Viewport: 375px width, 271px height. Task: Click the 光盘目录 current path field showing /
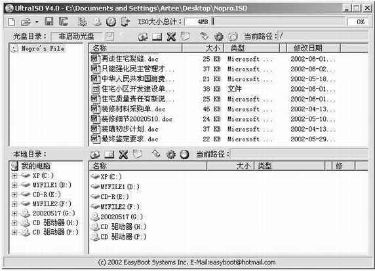point(323,36)
